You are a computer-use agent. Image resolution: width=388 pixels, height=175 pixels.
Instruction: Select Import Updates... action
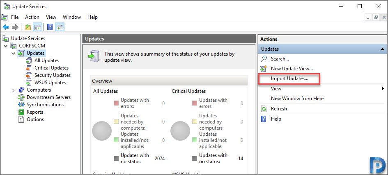(x=289, y=79)
